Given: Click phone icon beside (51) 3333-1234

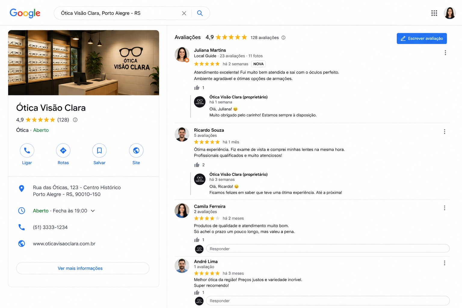Looking at the screenshot, I should (x=22, y=227).
